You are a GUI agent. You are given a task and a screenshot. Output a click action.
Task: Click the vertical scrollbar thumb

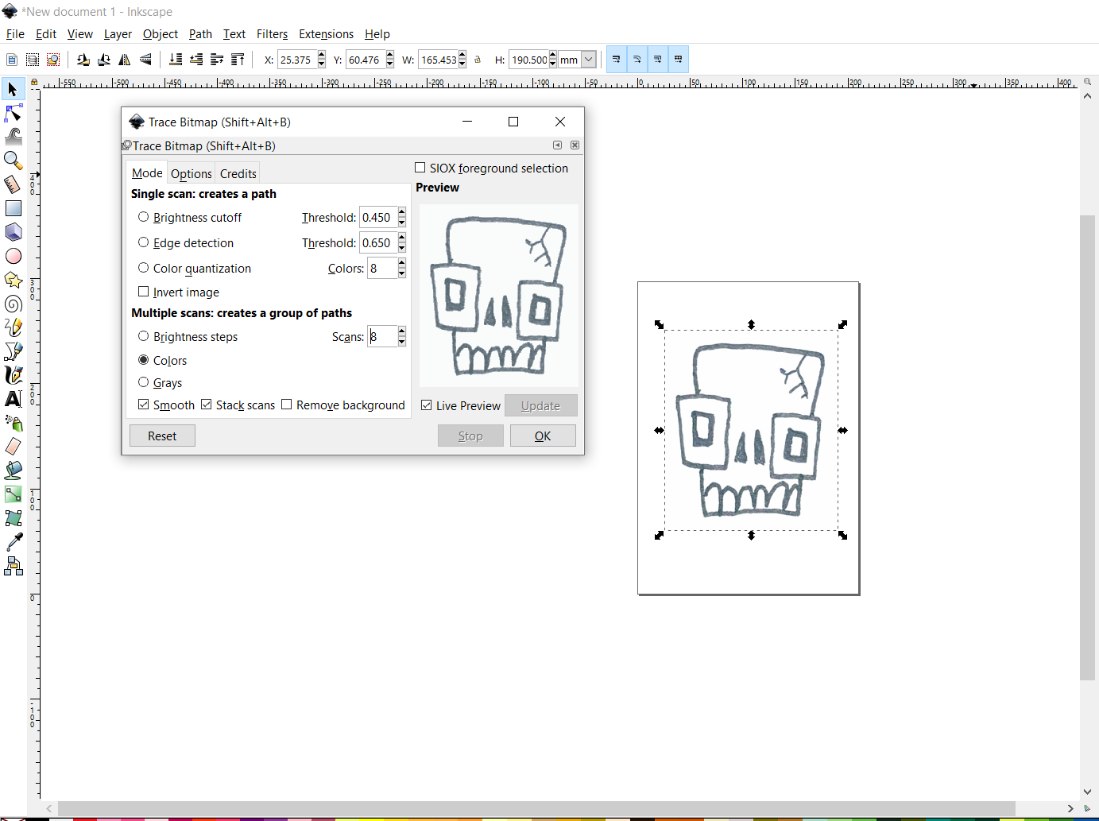pos(1087,447)
